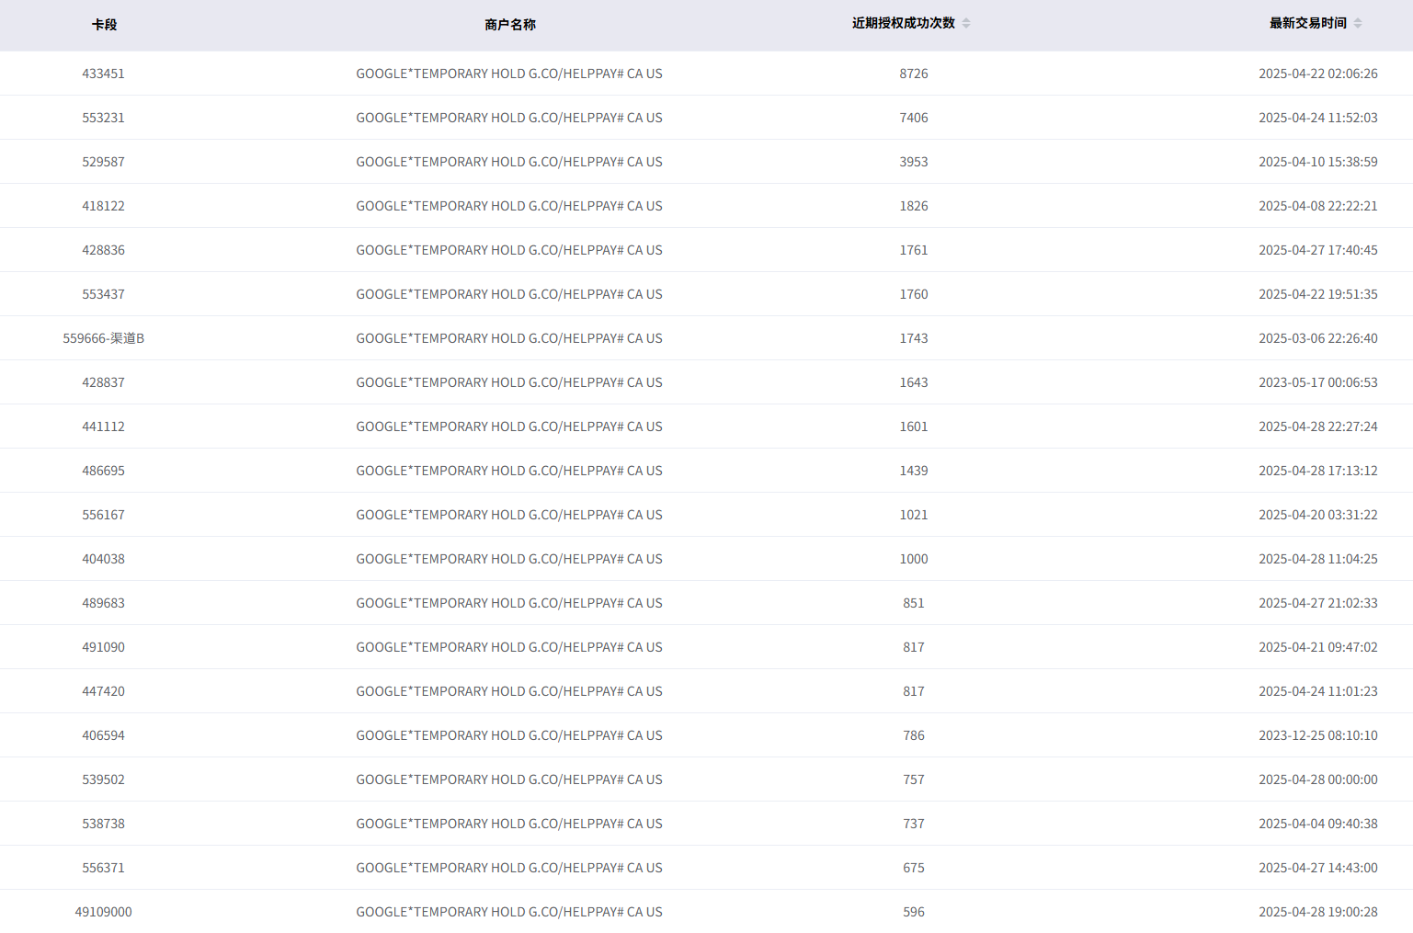Click the success count 1021

click(x=914, y=515)
